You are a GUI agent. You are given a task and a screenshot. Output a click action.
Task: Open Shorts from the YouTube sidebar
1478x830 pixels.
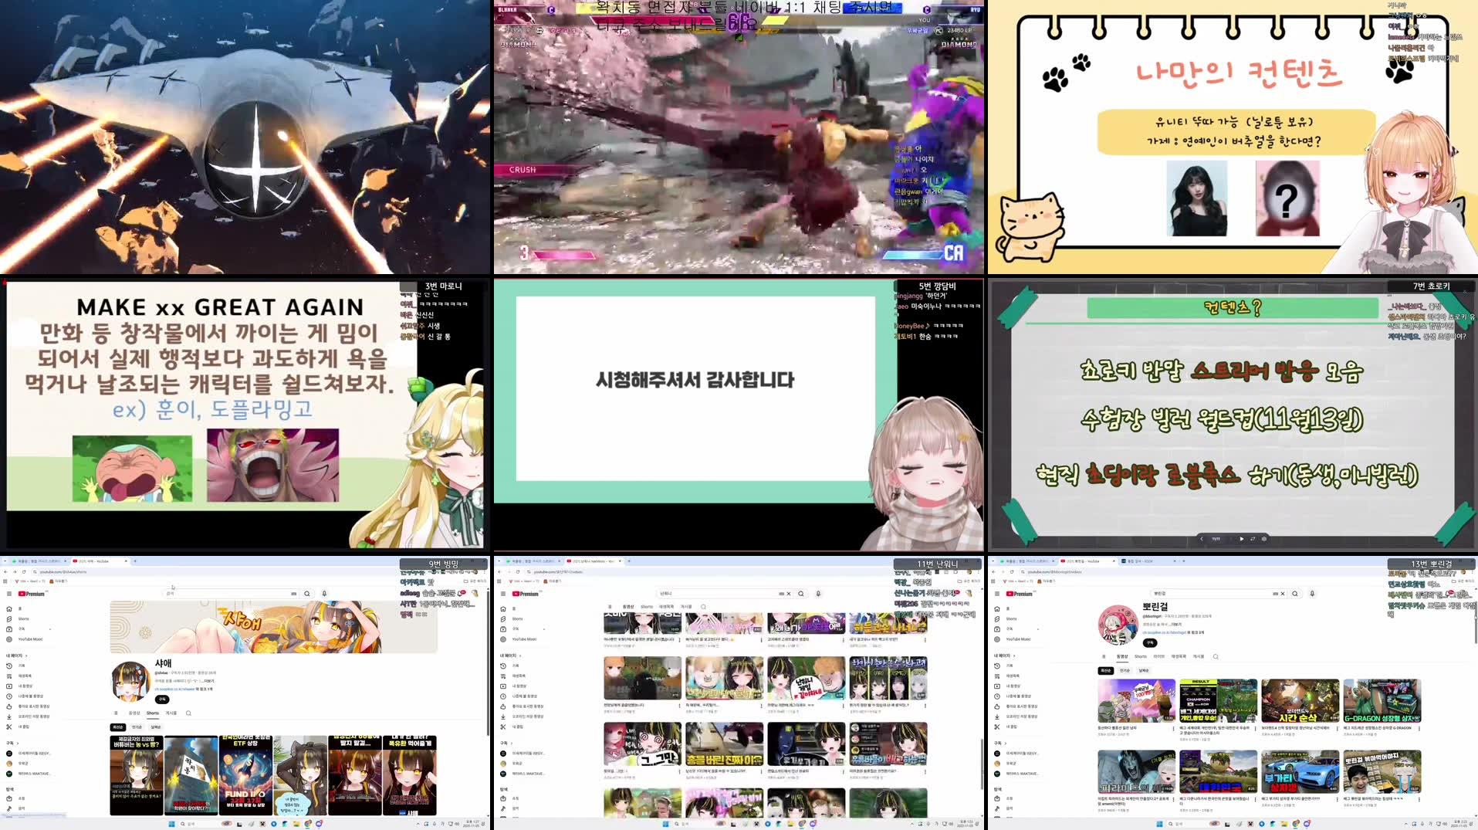point(24,618)
